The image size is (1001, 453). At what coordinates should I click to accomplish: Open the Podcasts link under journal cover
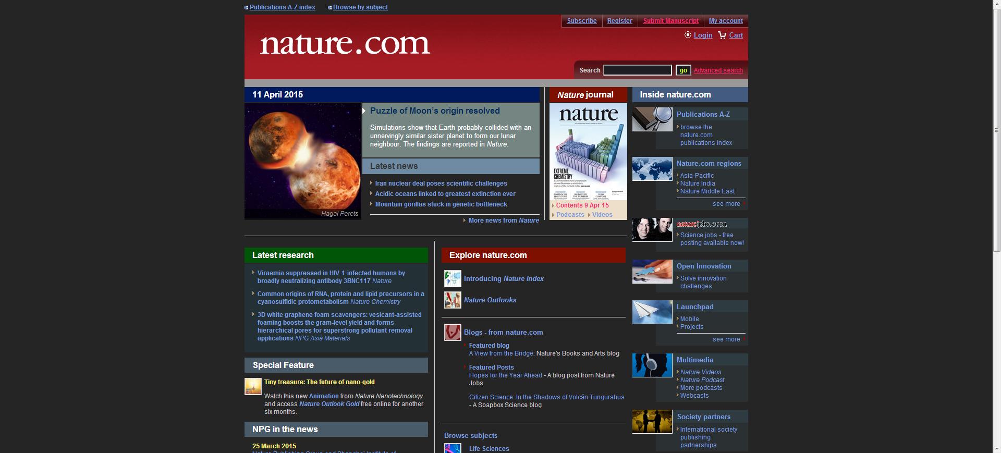pyautogui.click(x=570, y=215)
